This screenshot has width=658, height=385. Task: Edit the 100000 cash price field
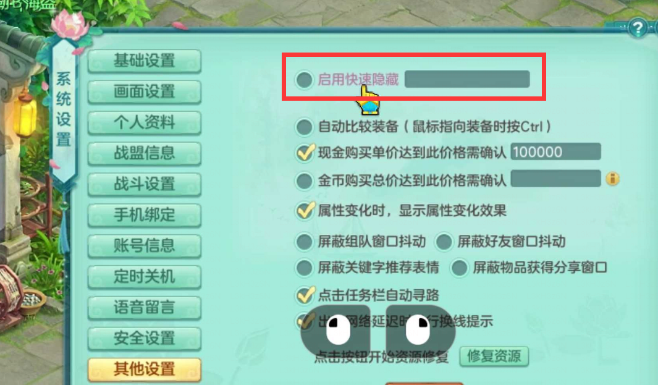(x=555, y=151)
